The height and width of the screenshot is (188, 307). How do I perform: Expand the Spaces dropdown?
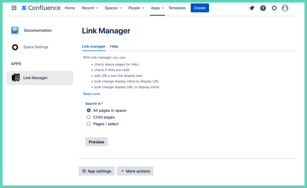click(x=113, y=8)
